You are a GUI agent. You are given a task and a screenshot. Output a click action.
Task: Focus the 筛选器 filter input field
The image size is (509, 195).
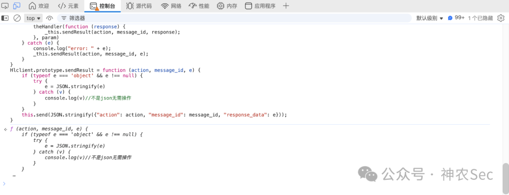(234, 18)
